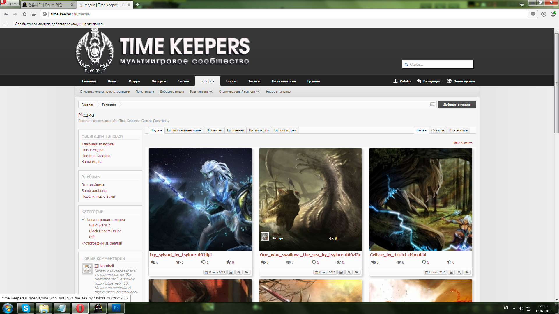Click the folder icon on Icy_sylvari card
This screenshot has height=314, width=559.
tap(247, 272)
